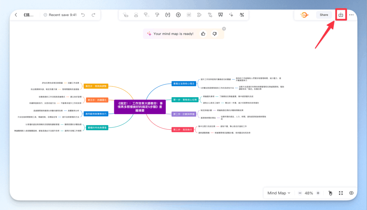367x210 pixels.
Task: Select the connector line tool
Action: [210, 15]
